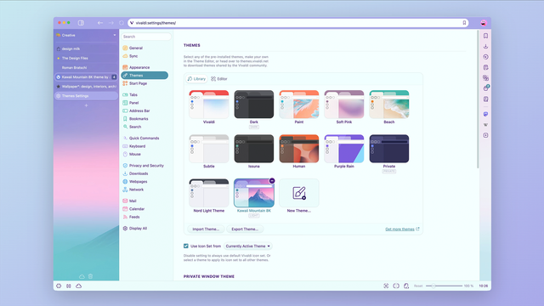Go forward using the forward arrow

click(111, 23)
